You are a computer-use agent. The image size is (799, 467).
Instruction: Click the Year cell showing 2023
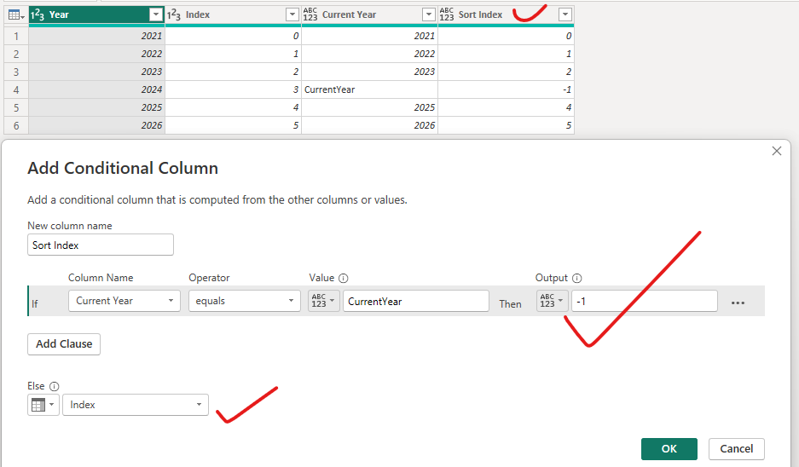point(97,72)
